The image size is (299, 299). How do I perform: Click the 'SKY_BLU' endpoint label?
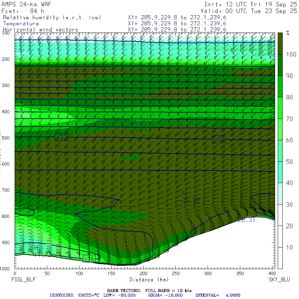point(279,280)
